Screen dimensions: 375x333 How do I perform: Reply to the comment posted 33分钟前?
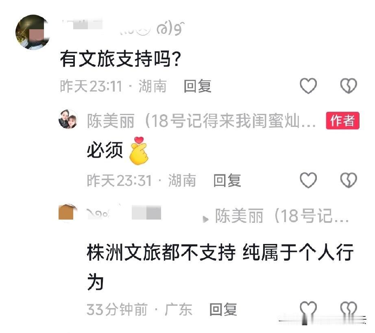click(x=223, y=309)
